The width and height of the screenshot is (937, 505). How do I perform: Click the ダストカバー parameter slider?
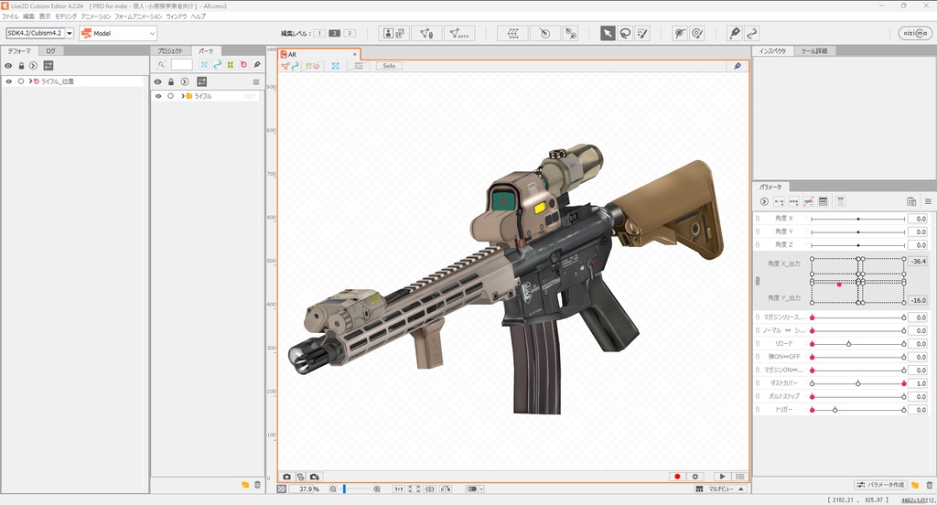pyautogui.click(x=857, y=383)
